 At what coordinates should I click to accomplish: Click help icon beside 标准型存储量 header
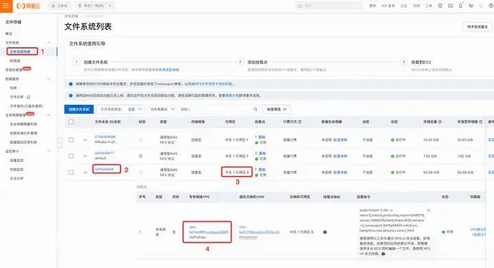[x=480, y=122]
